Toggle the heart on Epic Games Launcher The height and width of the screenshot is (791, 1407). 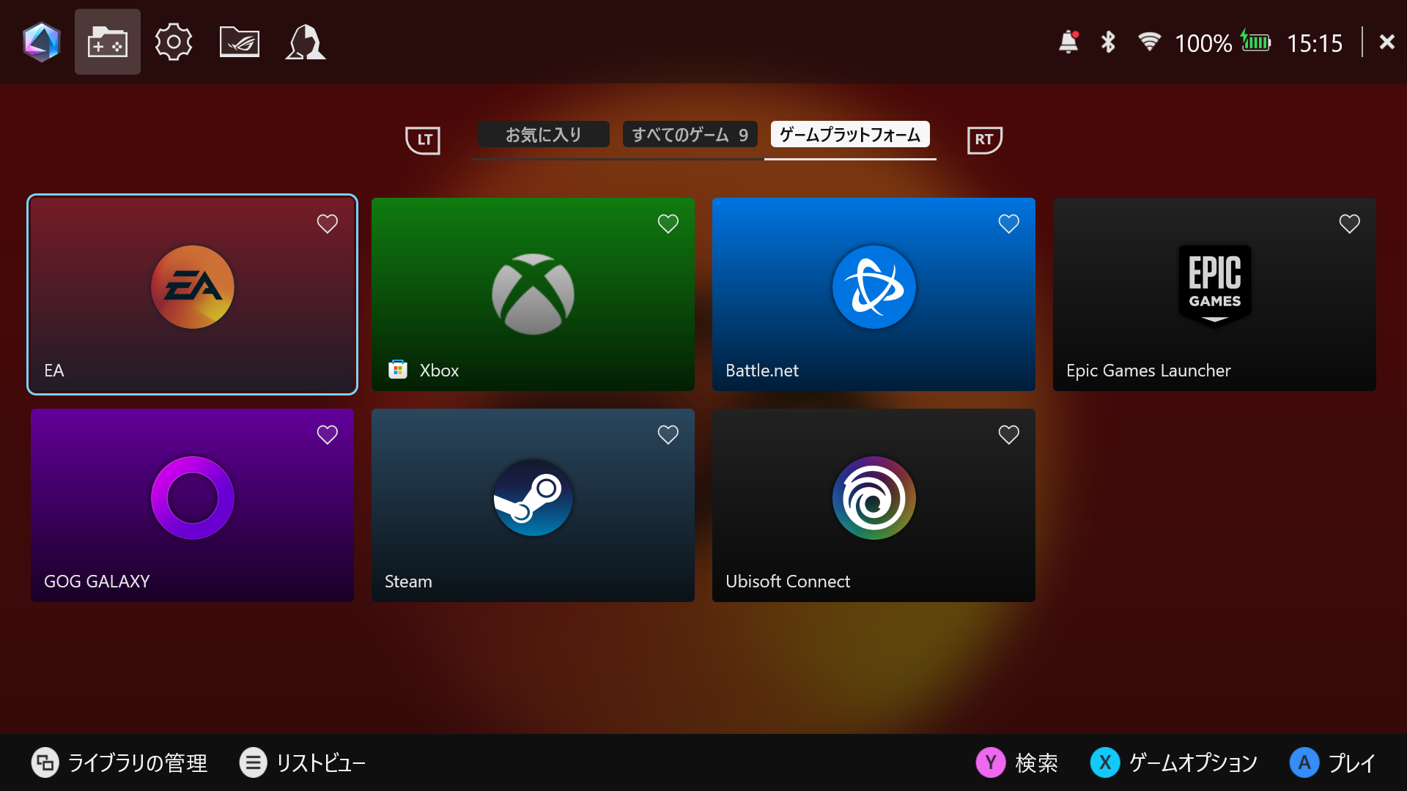1350,223
